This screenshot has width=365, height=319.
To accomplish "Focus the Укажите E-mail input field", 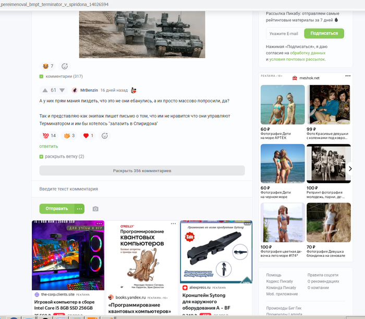I will (285, 33).
